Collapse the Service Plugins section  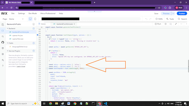8,51
